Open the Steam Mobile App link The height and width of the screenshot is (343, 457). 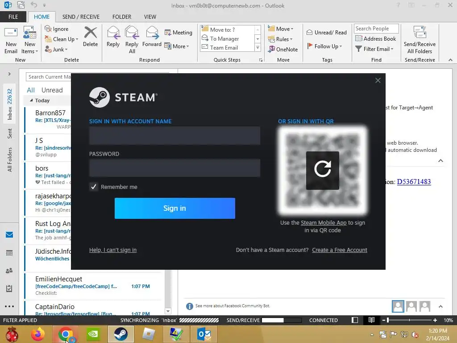[x=324, y=222]
